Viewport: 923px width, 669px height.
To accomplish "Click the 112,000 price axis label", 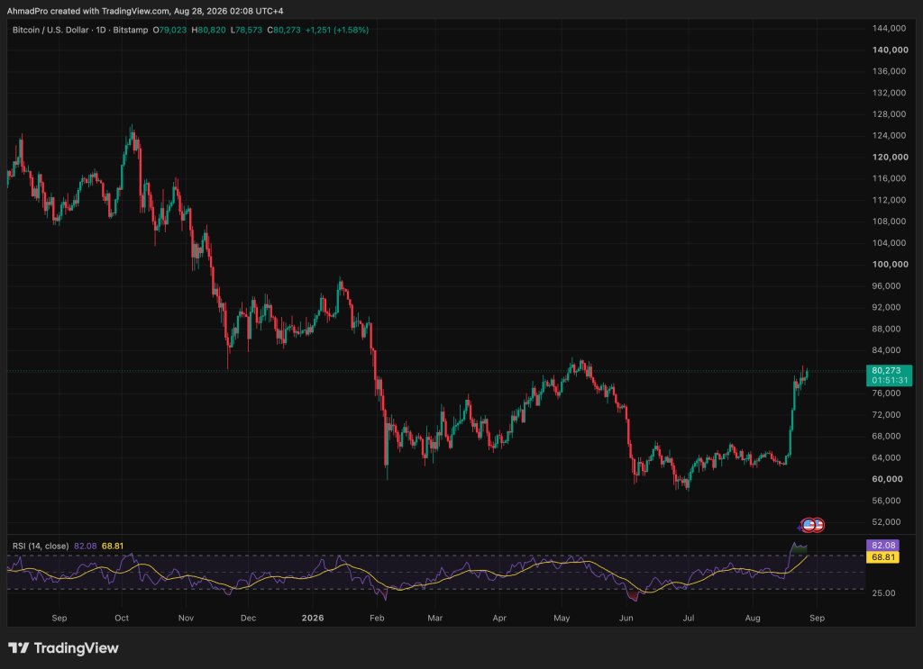I will [889, 200].
